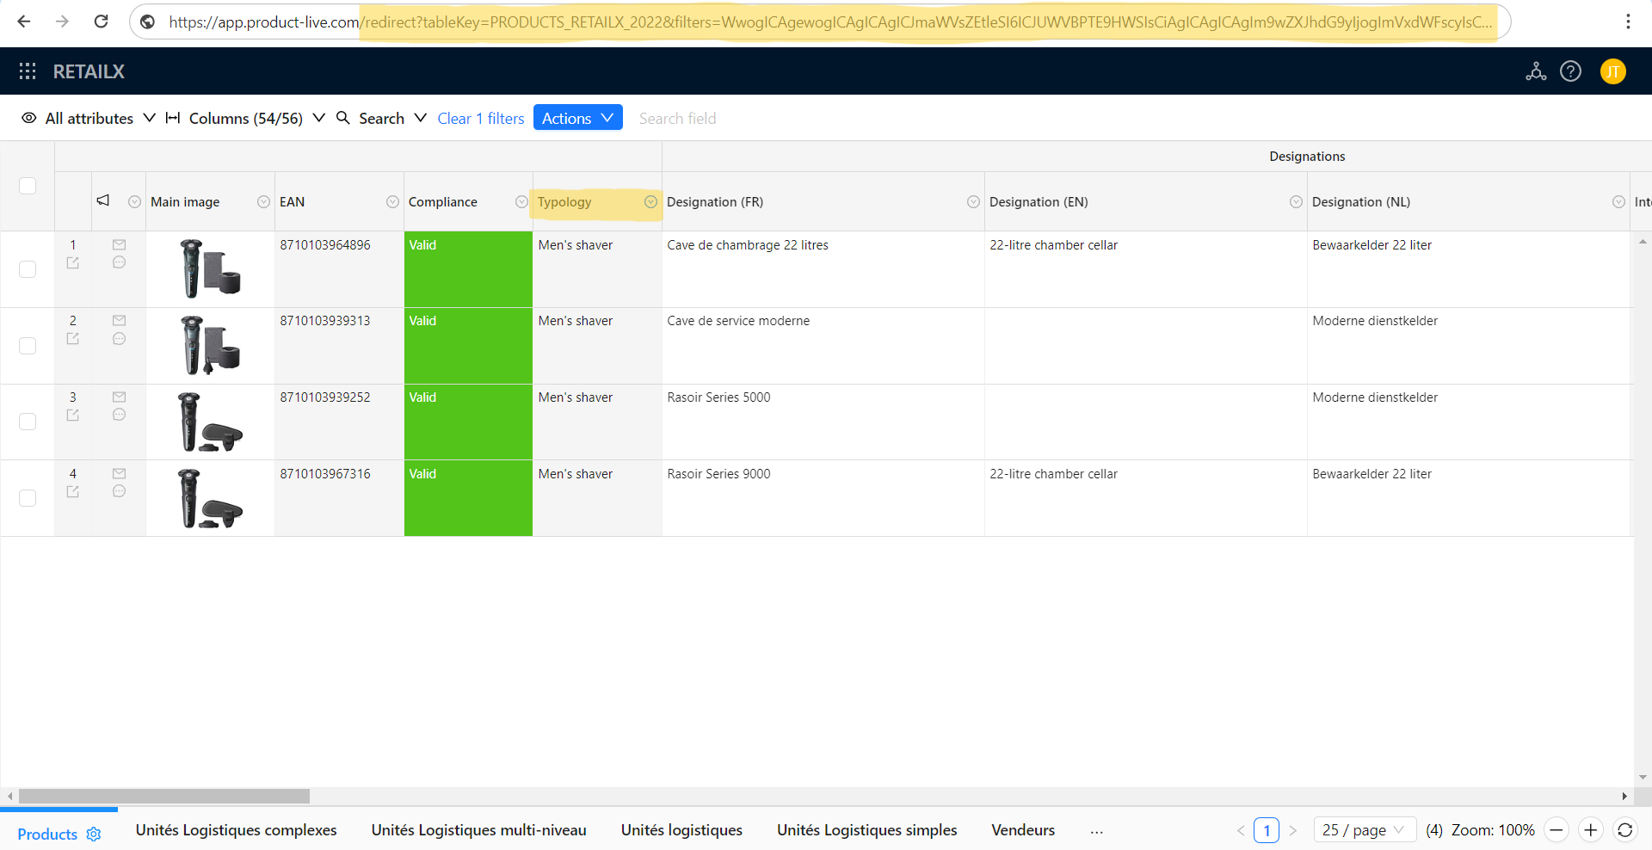Viewport: 1652px width, 850px height.
Task: Open the Typology column filter menu
Action: [650, 202]
